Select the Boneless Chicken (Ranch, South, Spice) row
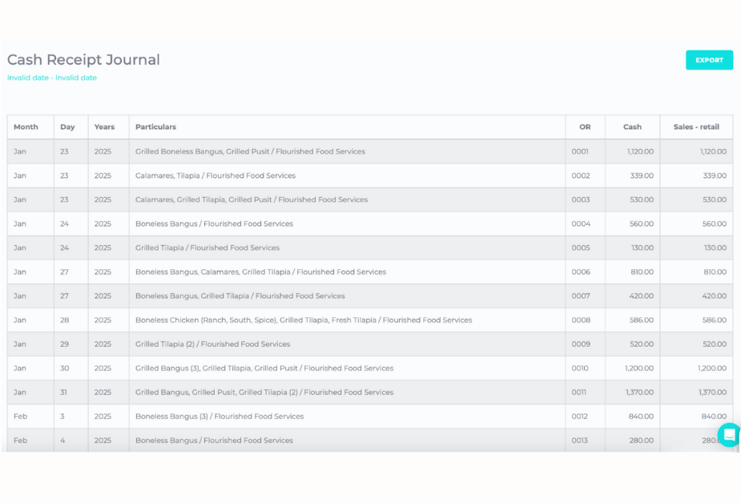 303,320
